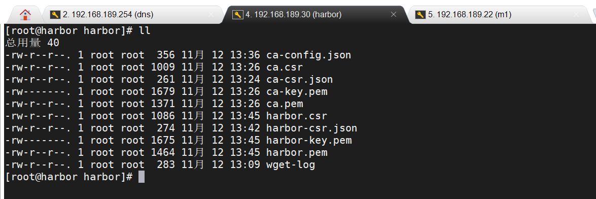Click the typed "ll" command on the first line
The width and height of the screenshot is (596, 199).
tap(145, 31)
